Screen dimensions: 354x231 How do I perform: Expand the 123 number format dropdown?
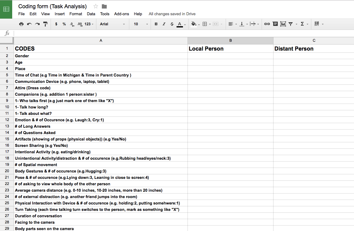click(x=89, y=24)
